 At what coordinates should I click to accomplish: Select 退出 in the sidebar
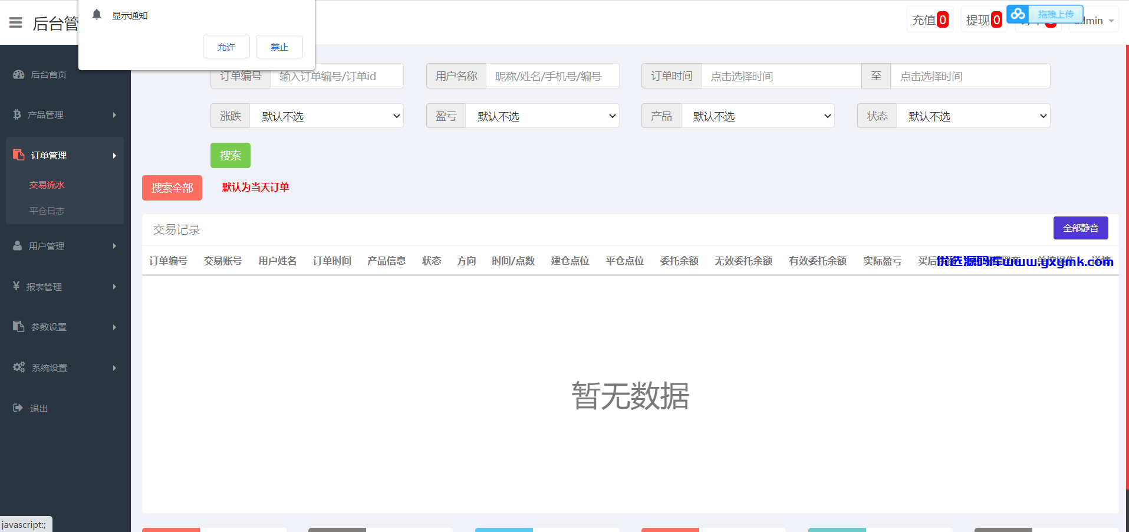pos(39,408)
